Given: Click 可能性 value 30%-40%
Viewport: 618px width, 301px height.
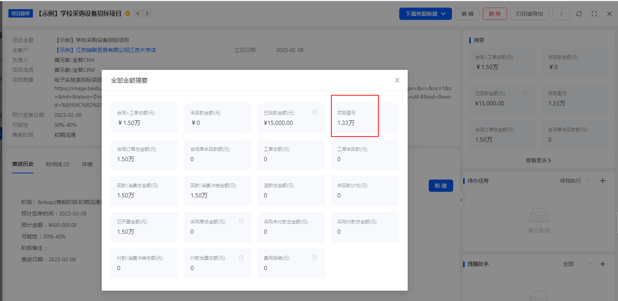Looking at the screenshot, I should [65, 125].
